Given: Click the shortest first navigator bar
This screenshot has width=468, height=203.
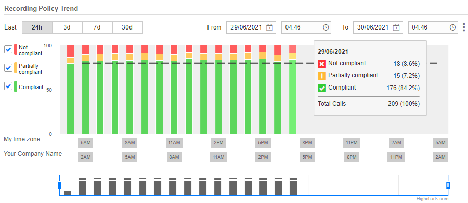Looking at the screenshot, I should (67, 193).
